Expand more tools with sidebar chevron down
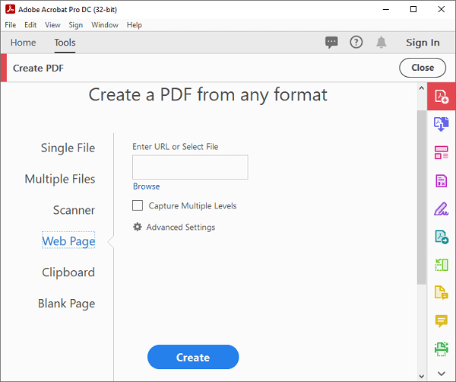 [441, 374]
